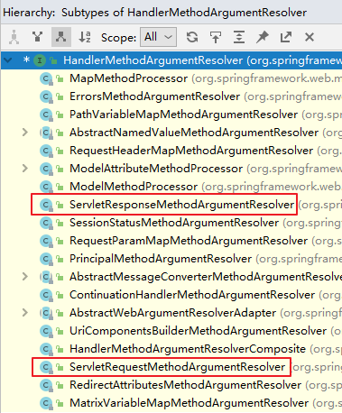This screenshot has width=342, height=413.
Task: Click the Class Hierarchy toolbar icon
Action: [14, 37]
